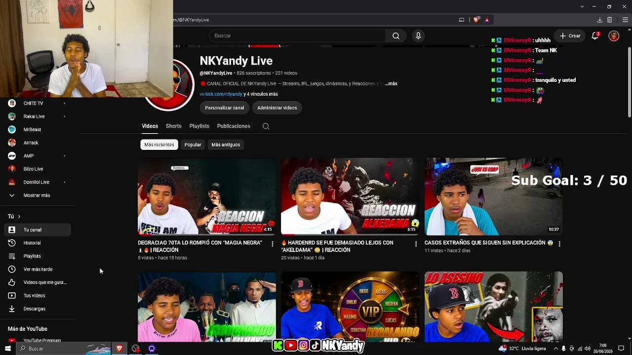Click the Ver más tarde clock icon
The image size is (632, 355).
pyautogui.click(x=12, y=269)
